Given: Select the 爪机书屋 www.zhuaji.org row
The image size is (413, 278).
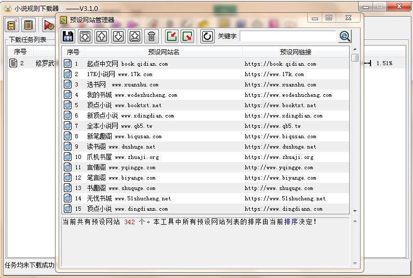Looking at the screenshot, I should [122, 157].
